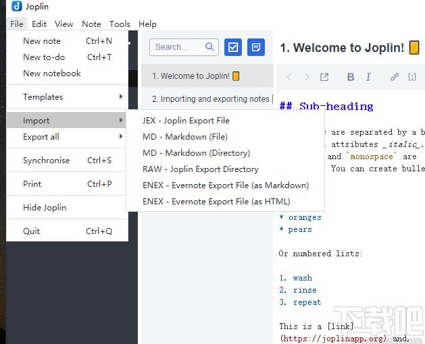This screenshot has height=344, width=425.
Task: Click the '* pears' list line
Action: pos(295,229)
